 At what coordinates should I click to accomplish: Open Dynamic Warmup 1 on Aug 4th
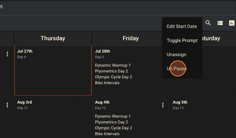click(x=113, y=116)
